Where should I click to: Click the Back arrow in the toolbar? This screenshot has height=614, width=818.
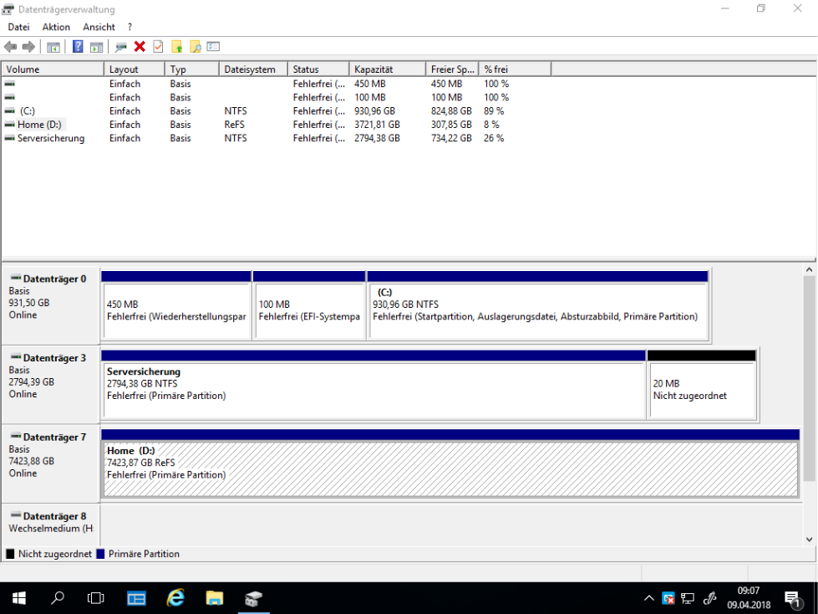(x=11, y=47)
